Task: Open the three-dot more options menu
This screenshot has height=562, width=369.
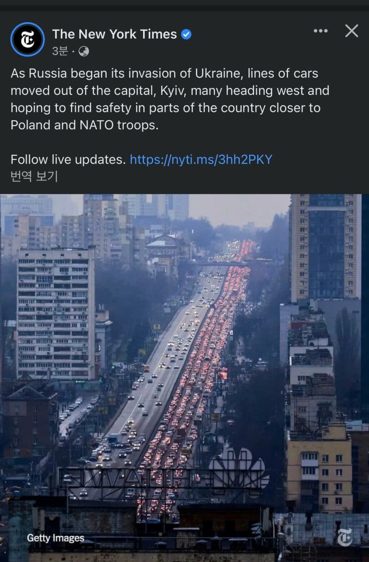Action: click(320, 31)
